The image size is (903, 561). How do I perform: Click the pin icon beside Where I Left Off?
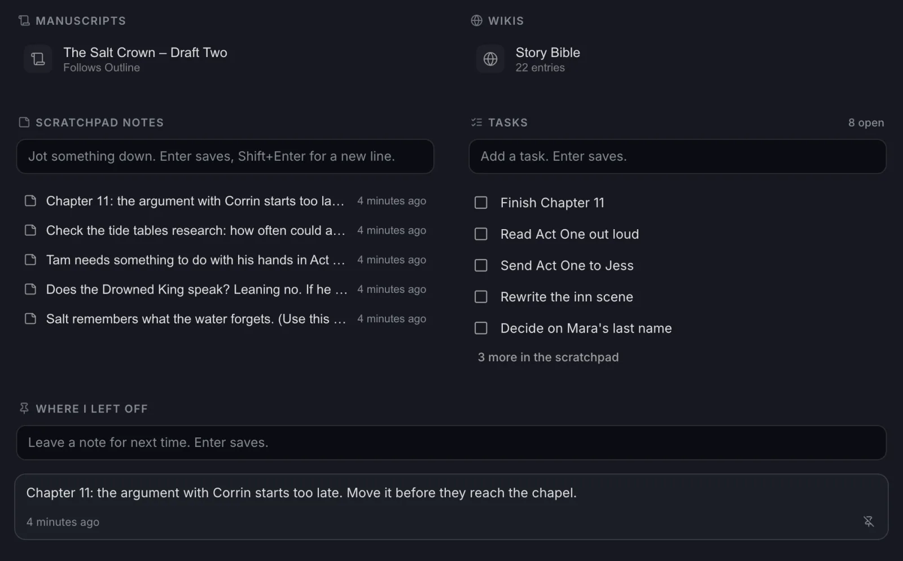pyautogui.click(x=24, y=408)
